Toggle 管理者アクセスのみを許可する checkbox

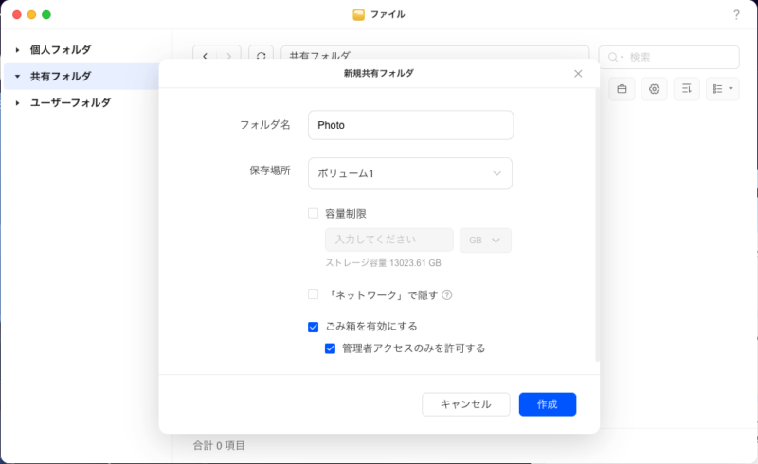(331, 348)
